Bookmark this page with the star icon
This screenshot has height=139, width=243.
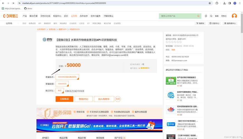pos(210,3)
